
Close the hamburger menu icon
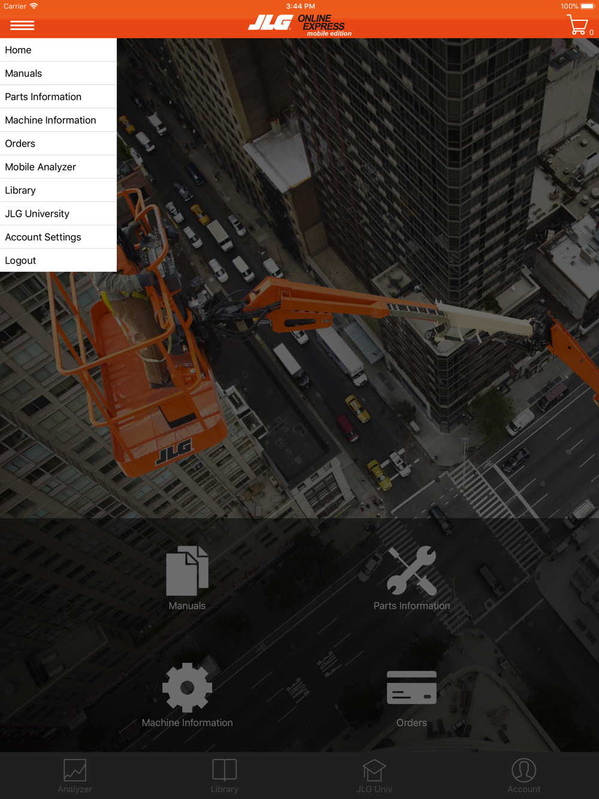(x=22, y=25)
